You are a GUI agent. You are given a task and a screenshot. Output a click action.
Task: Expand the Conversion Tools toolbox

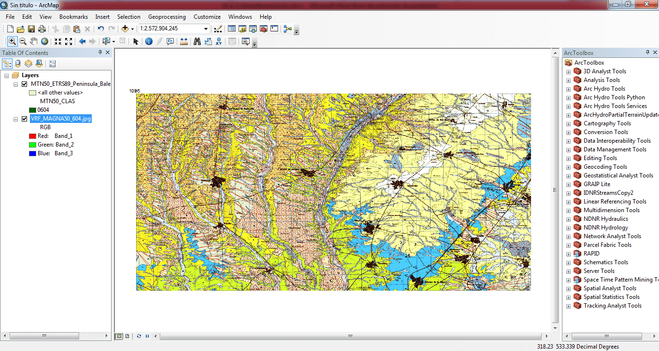[568, 132]
